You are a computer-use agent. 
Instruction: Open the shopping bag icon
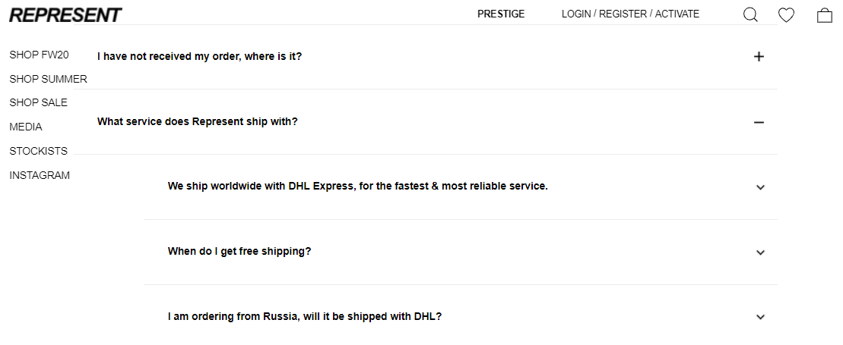pos(825,15)
